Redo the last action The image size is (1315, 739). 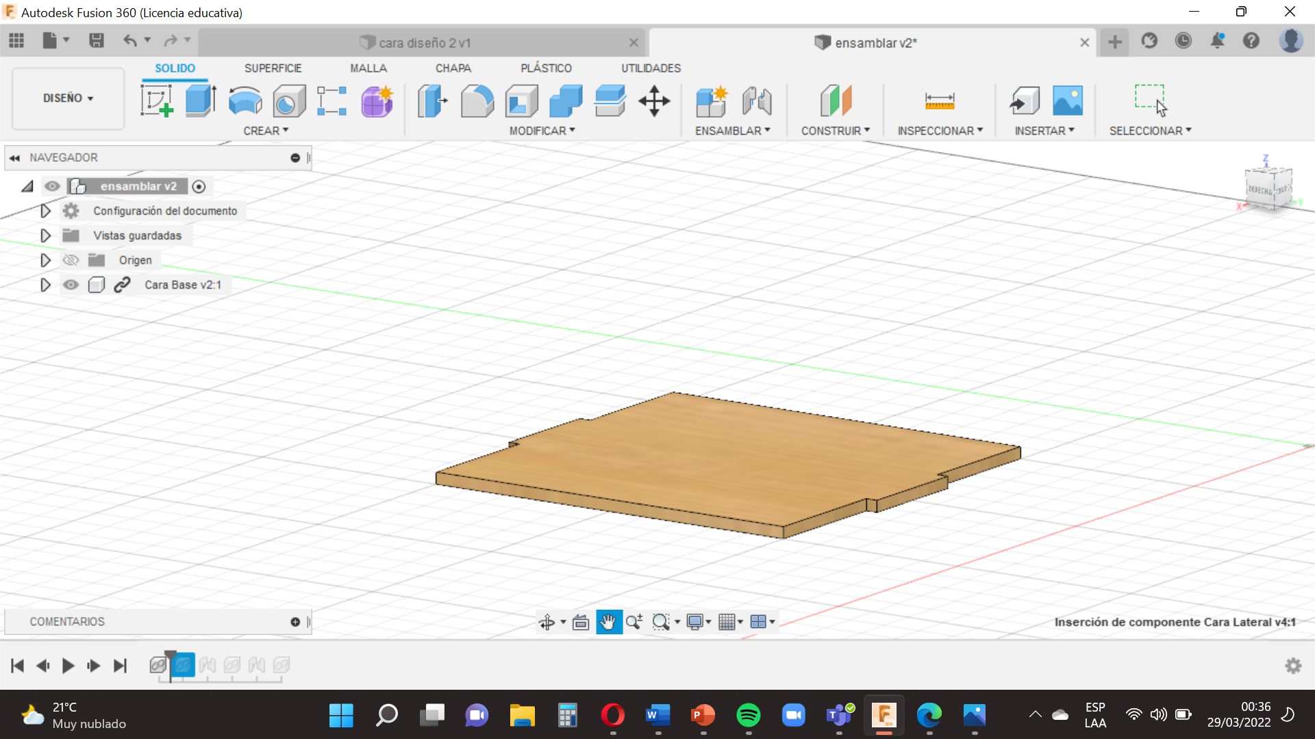click(x=171, y=41)
